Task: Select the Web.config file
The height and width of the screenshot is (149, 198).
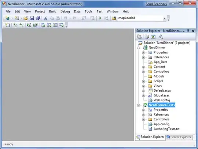Action: tap(162, 100)
